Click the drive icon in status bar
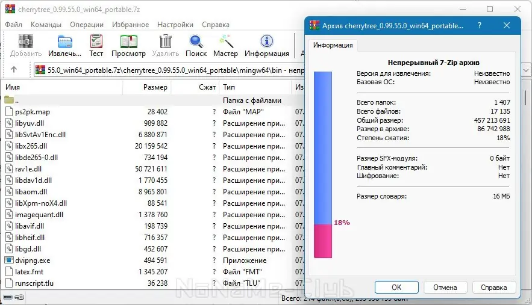532x305 pixels. [8, 297]
